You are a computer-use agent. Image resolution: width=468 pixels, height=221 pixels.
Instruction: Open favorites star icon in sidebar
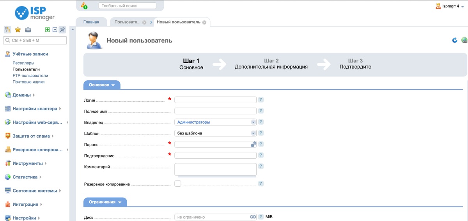pos(18,30)
